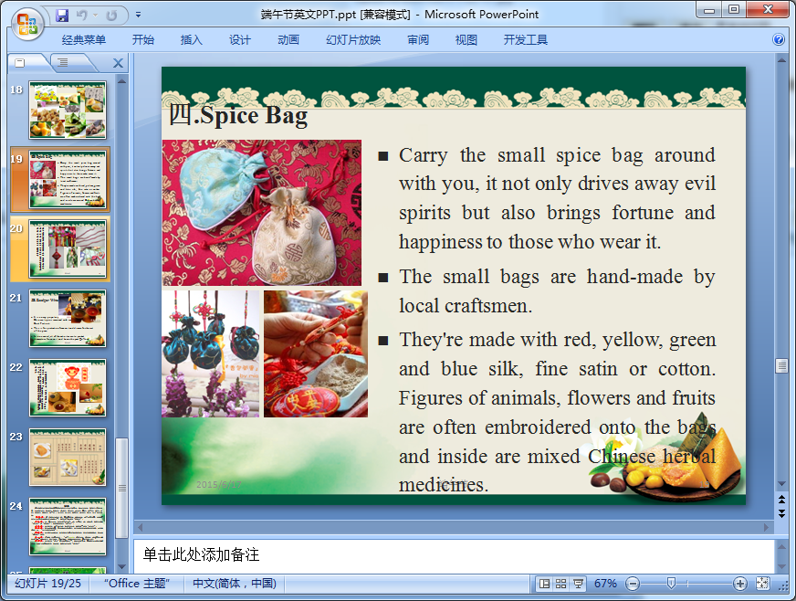This screenshot has width=796, height=601.
Task: Select slide 23 thumbnail
Action: (x=68, y=458)
